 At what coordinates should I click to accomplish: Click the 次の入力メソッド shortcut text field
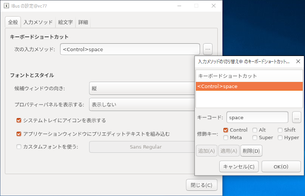(130, 49)
